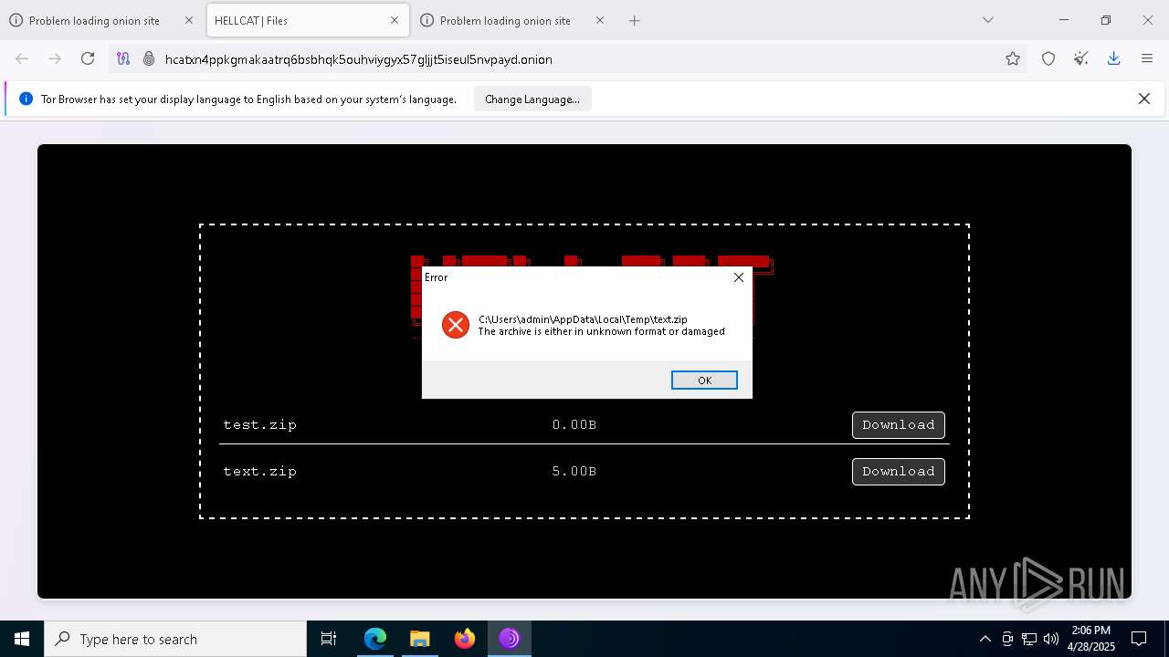Screen dimensions: 1169x657
Task: Open File Explorer from the taskbar
Action: (419, 639)
